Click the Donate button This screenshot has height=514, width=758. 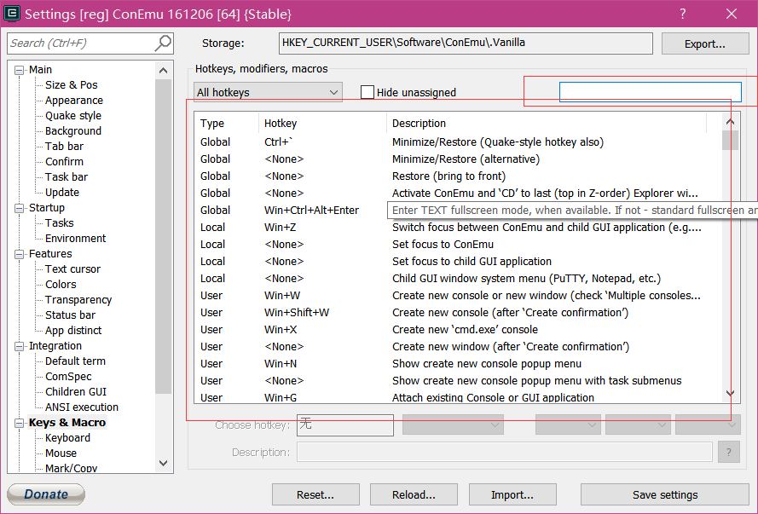(46, 494)
